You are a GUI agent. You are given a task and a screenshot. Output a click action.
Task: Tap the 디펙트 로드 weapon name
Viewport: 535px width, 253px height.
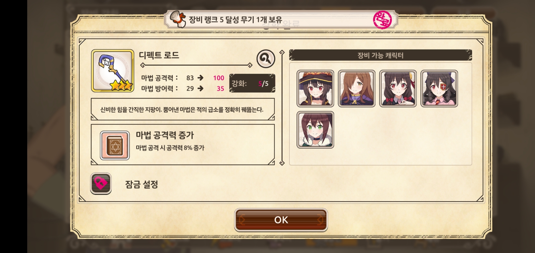tap(159, 55)
